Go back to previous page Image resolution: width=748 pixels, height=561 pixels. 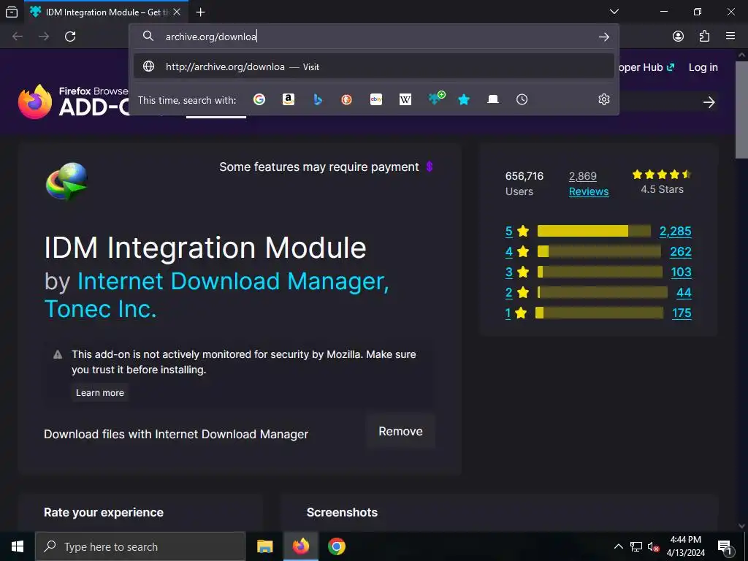pos(18,37)
